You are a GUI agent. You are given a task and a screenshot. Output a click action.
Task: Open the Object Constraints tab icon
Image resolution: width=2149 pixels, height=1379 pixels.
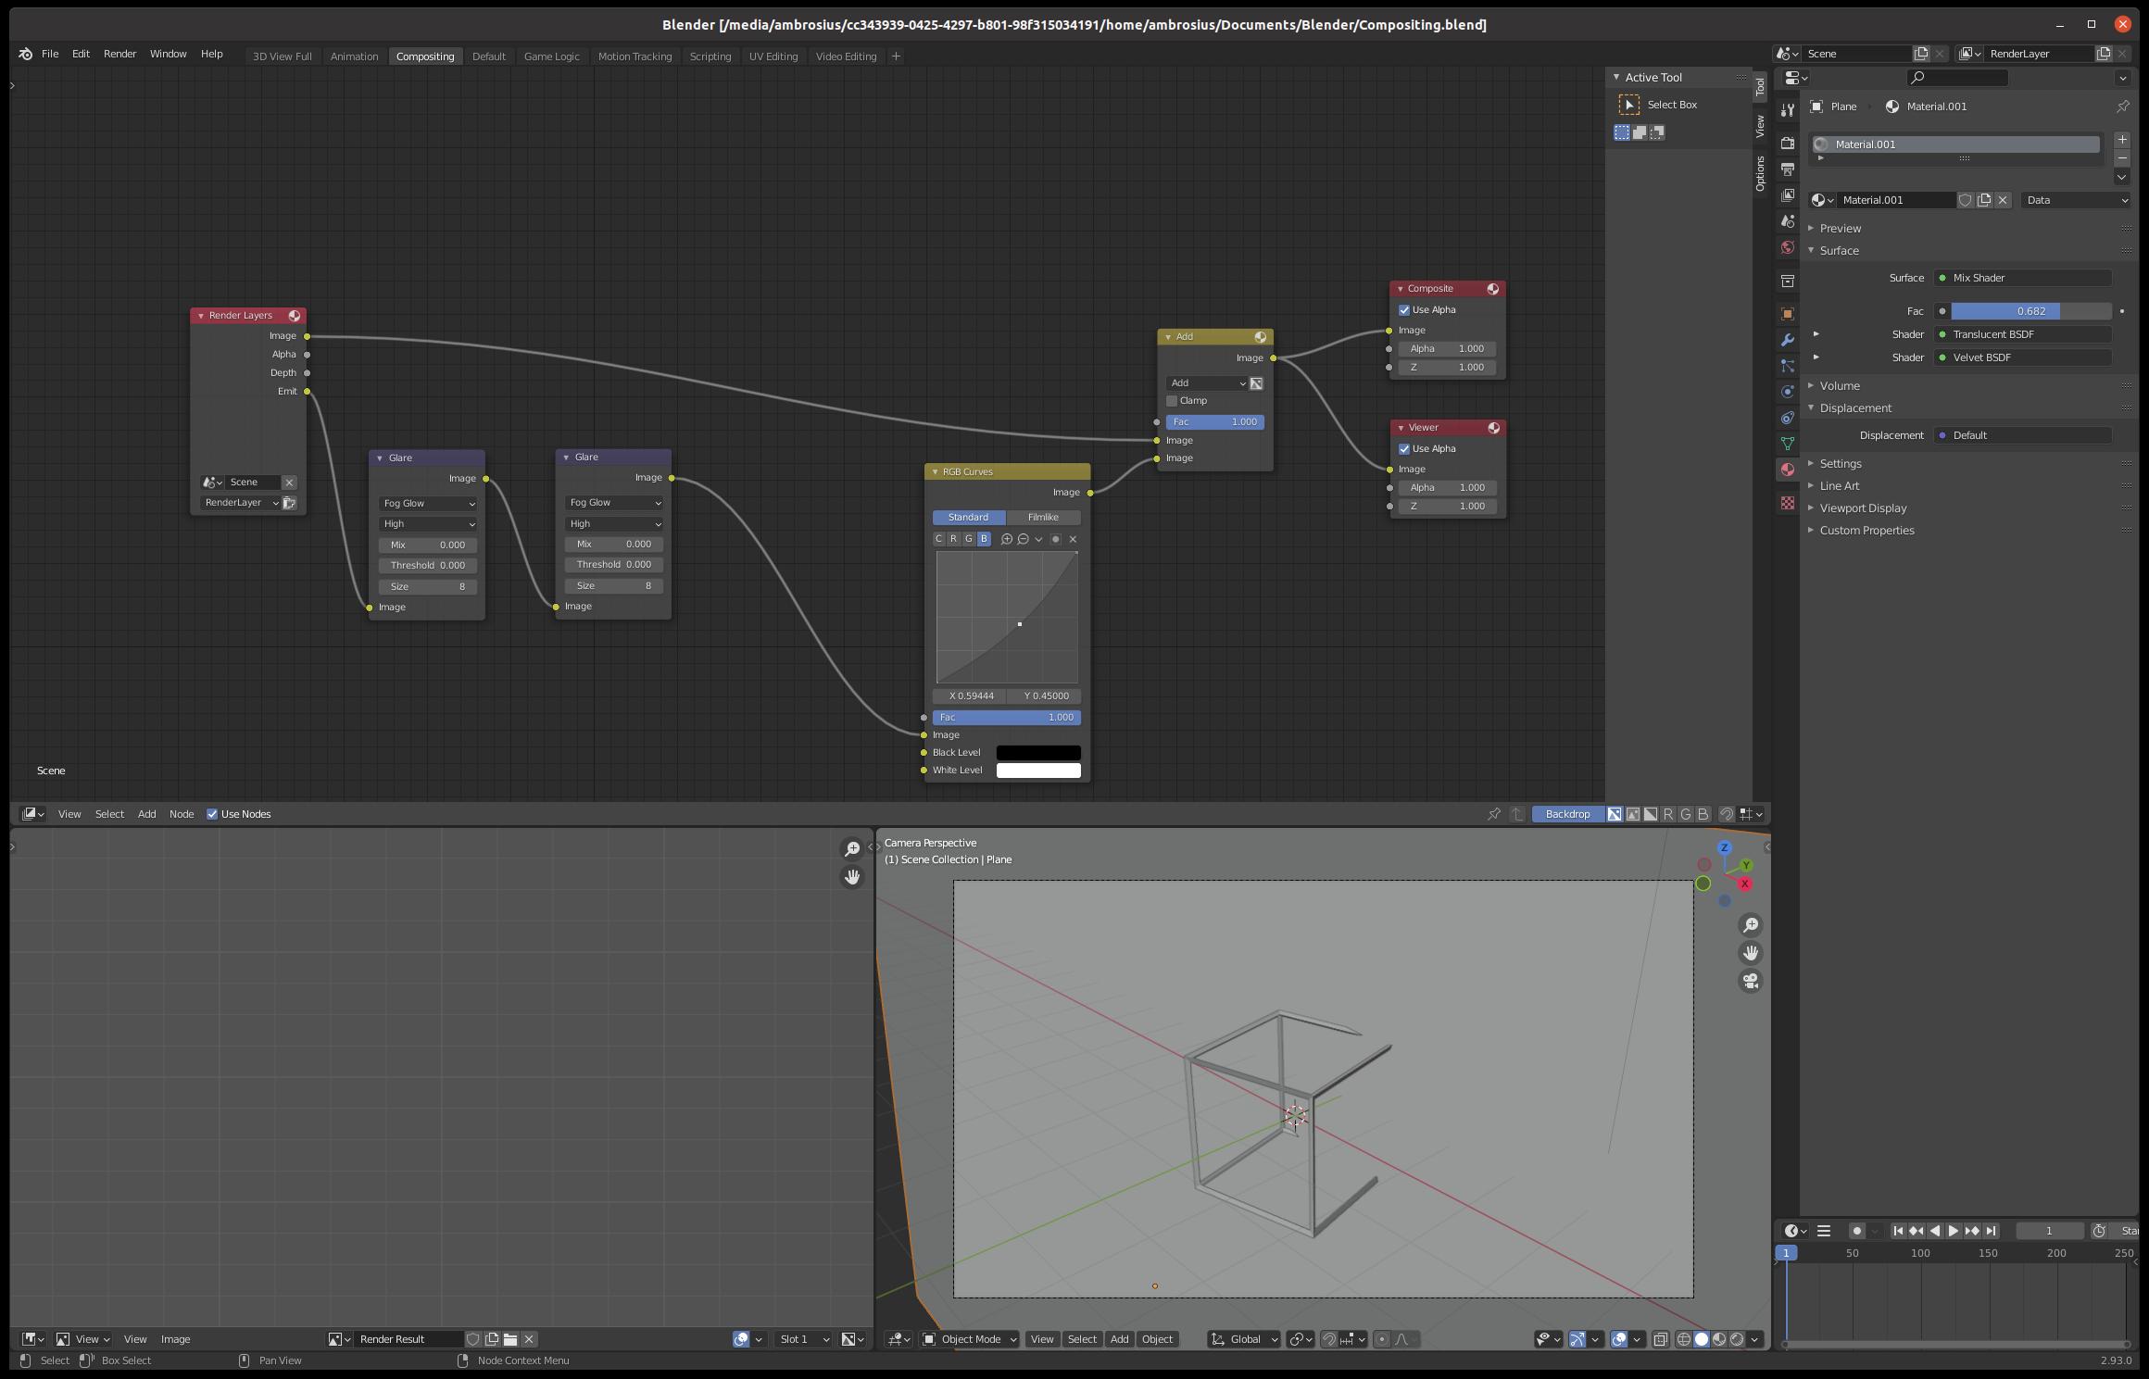1788,418
